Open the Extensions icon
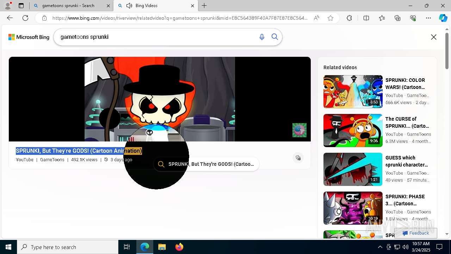451x254 pixels. coord(349,18)
